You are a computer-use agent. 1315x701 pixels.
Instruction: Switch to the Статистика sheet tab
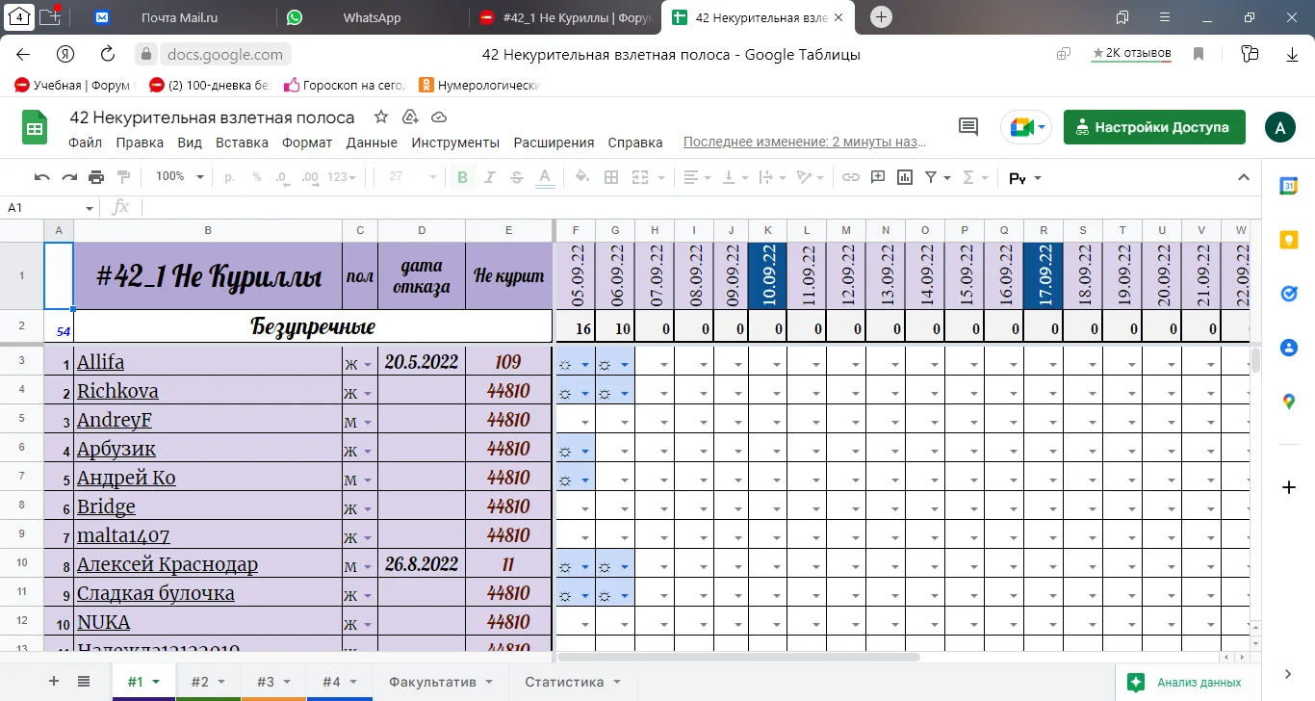(564, 682)
